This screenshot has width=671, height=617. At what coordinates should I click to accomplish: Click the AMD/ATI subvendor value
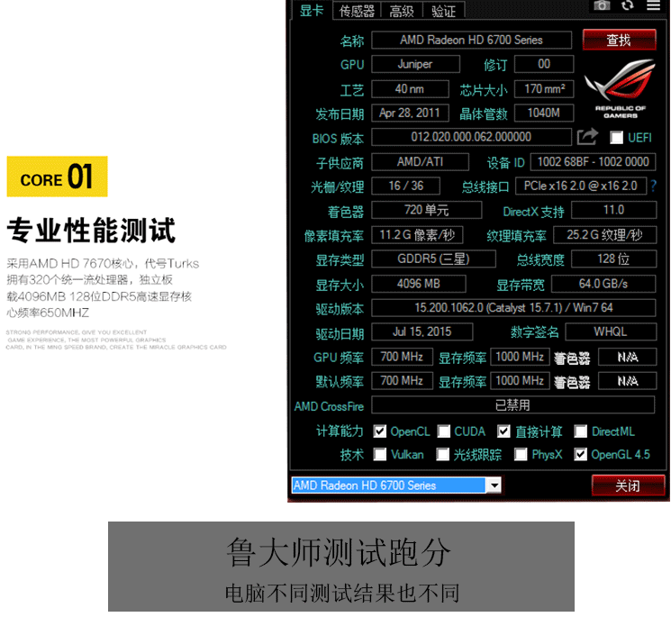pyautogui.click(x=421, y=162)
